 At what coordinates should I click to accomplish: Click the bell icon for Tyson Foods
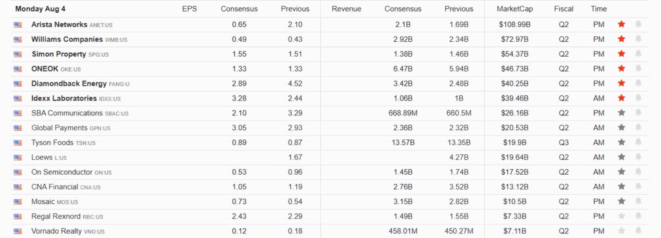coord(638,143)
